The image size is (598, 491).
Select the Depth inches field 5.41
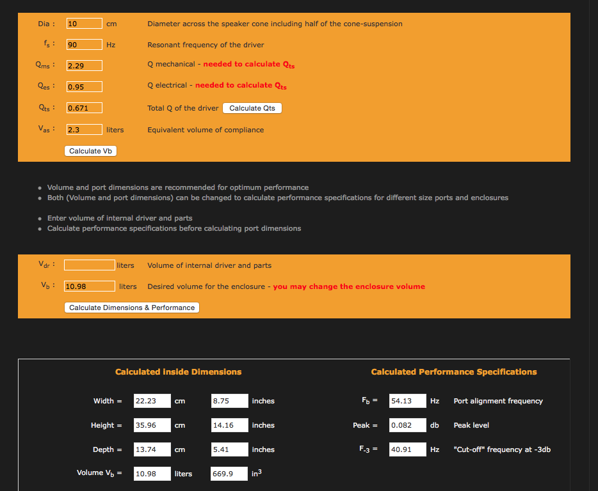tap(230, 449)
